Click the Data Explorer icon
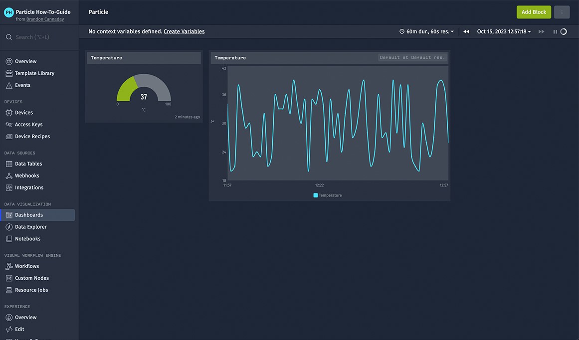Screen dimensions: 579x340 click(9, 227)
